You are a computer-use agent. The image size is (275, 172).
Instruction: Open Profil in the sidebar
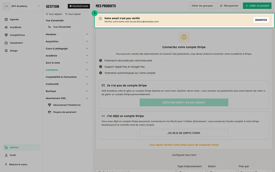coord(21,155)
